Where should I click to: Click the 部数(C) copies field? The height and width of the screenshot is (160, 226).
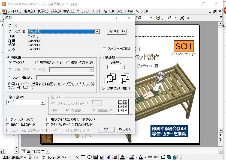(x=114, y=67)
